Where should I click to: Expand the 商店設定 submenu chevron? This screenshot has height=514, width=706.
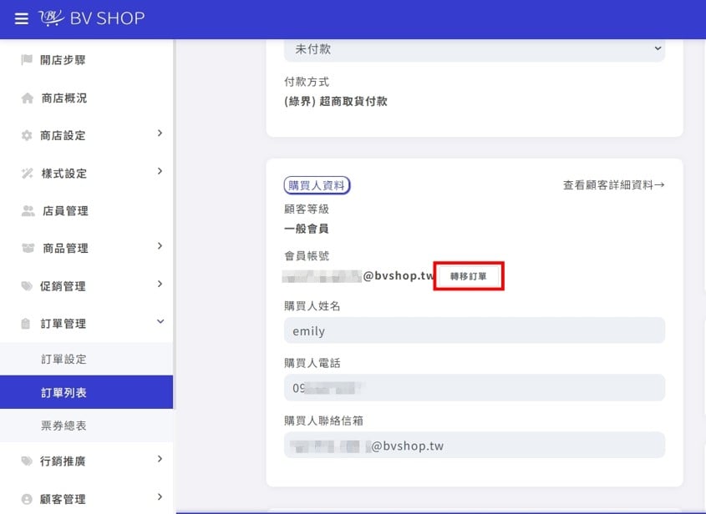point(160,134)
